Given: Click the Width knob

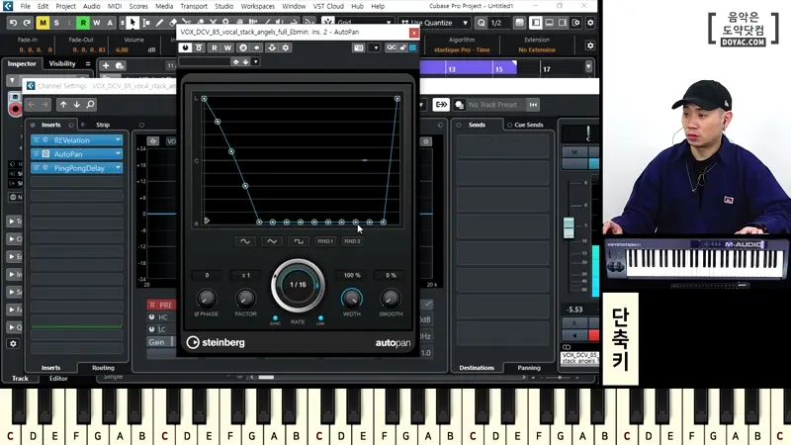Looking at the screenshot, I should pos(352,299).
